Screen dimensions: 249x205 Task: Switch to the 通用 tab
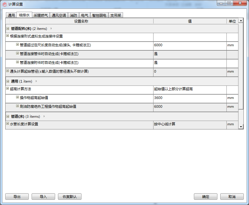pos(11,15)
